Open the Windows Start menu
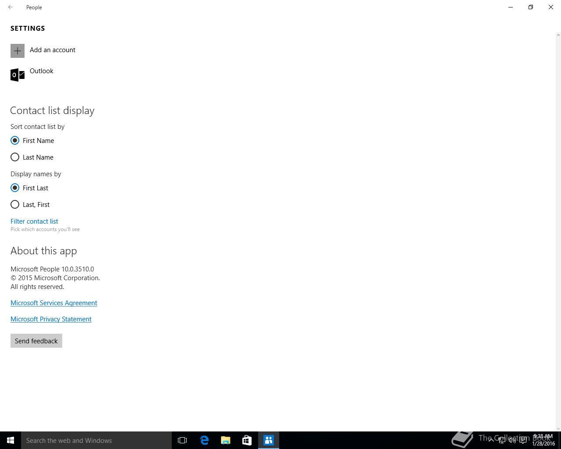Image resolution: width=561 pixels, height=449 pixels. coord(11,440)
